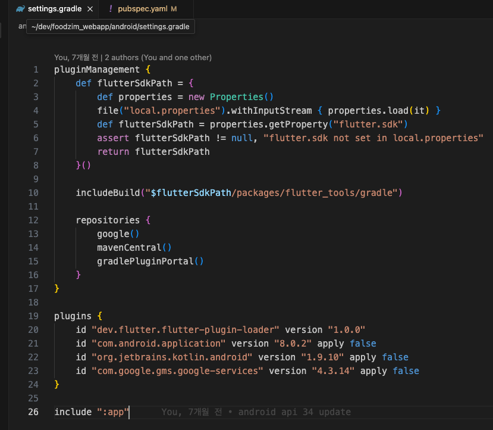Click the inline blame 'android api 34 update'
Screen dimensions: 493x430
294,412
